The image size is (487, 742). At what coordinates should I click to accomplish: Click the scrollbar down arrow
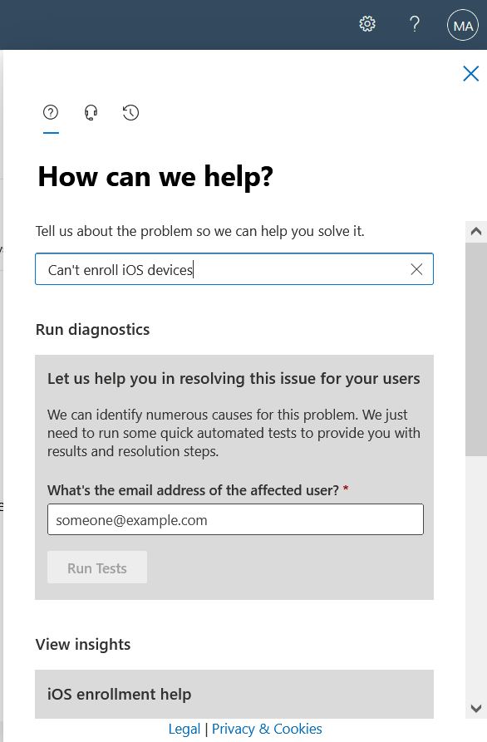point(476,709)
